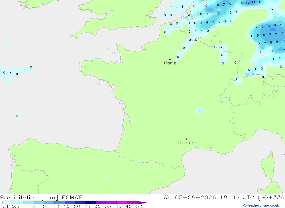Viewport: 285px width, 208px height.
Task: Click the '18..00 UTC' time text
Action: click(x=237, y=198)
